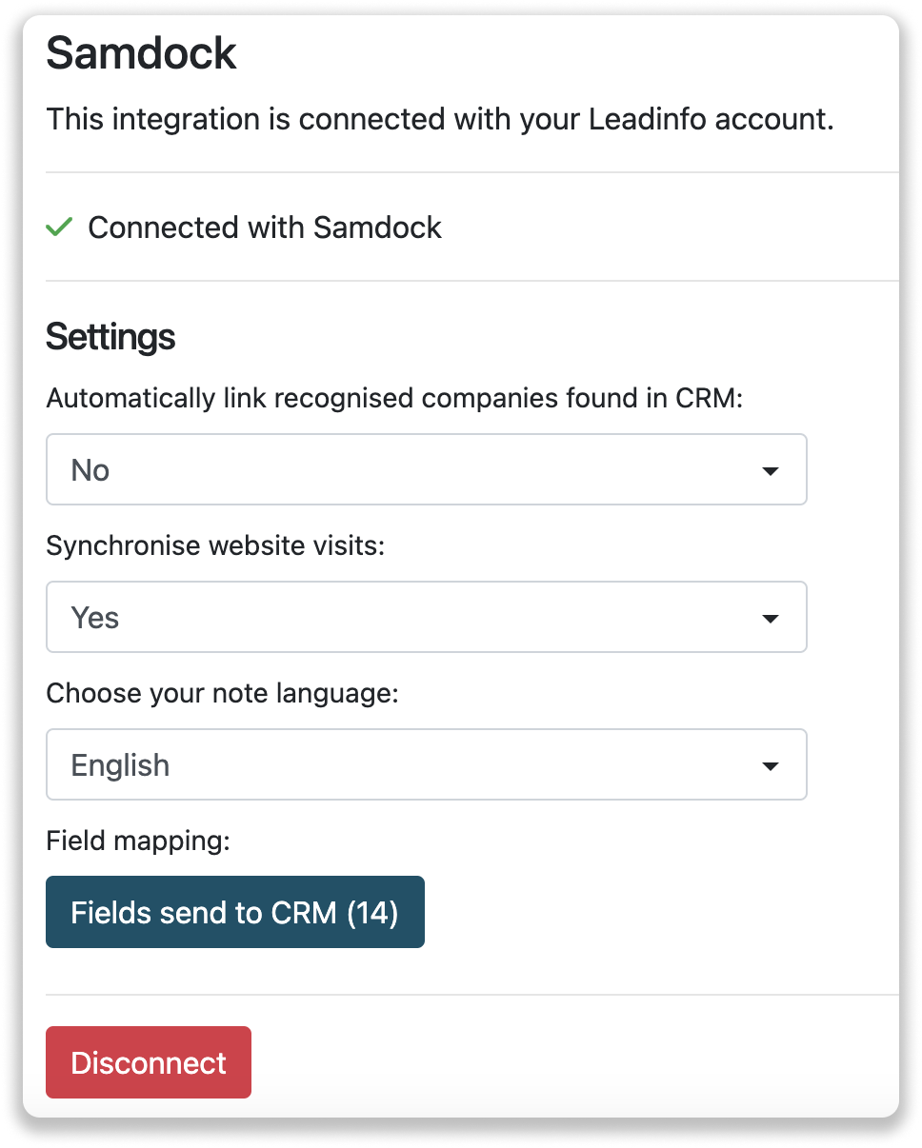922x1148 pixels.
Task: Click the chevron on the English selector
Action: pos(772,764)
